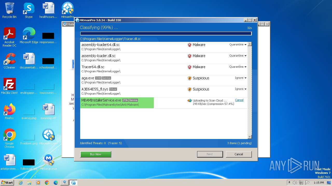Click Malware shield icon for Tracer64.dll.sc
This screenshot has height=186, width=332.
[190, 67]
